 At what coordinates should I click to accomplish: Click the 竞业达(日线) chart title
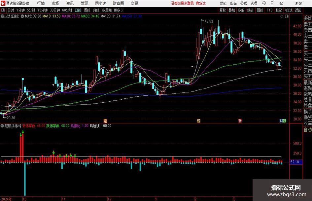click(10, 16)
